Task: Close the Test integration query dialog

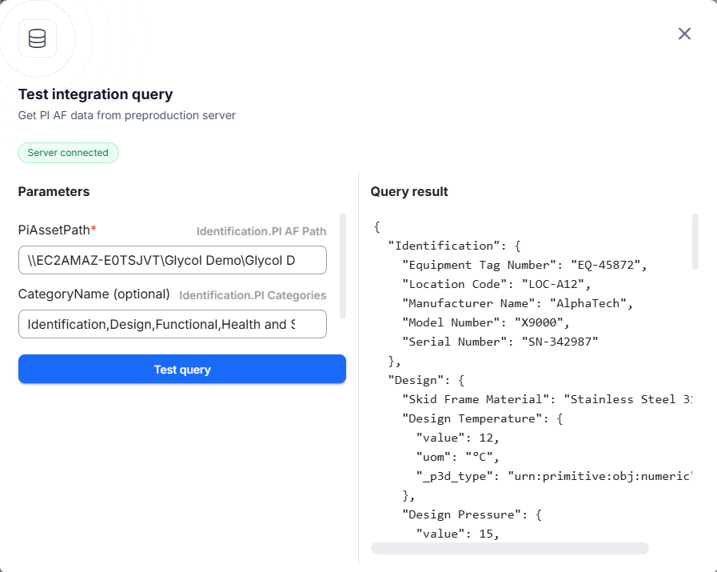Action: coord(684,34)
